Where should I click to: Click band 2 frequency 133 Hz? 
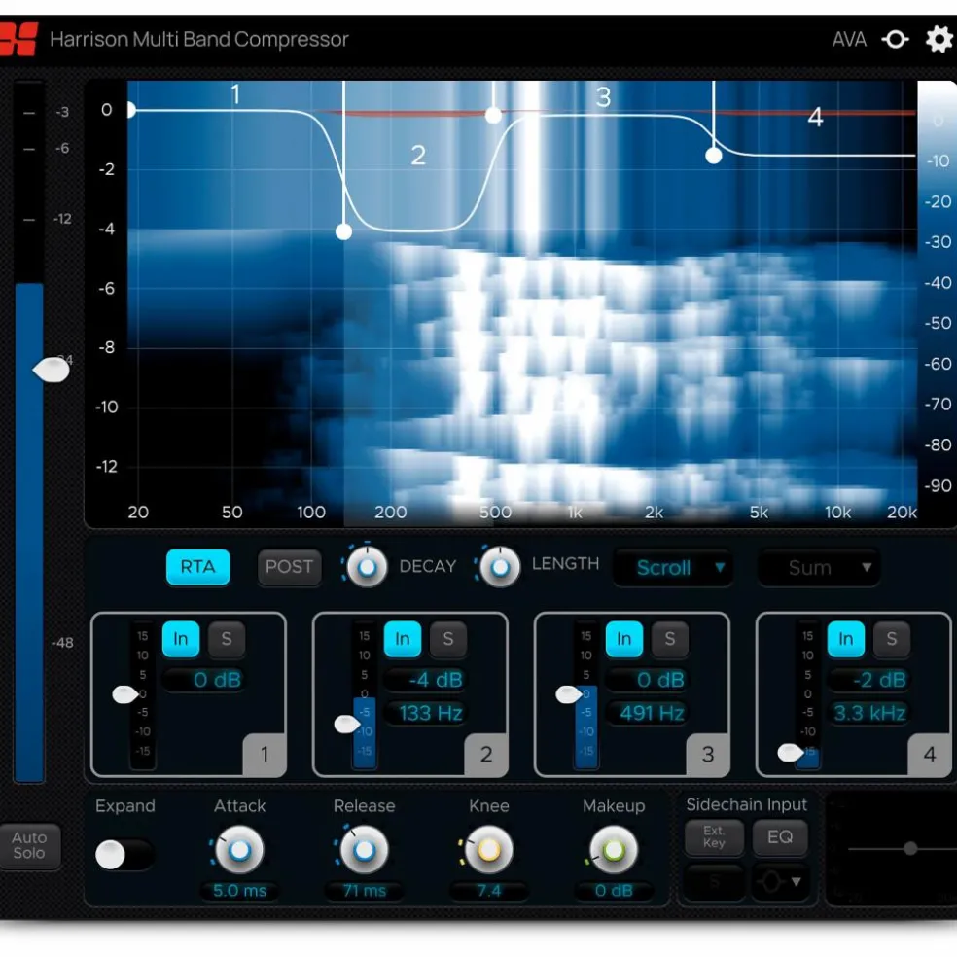[425, 713]
